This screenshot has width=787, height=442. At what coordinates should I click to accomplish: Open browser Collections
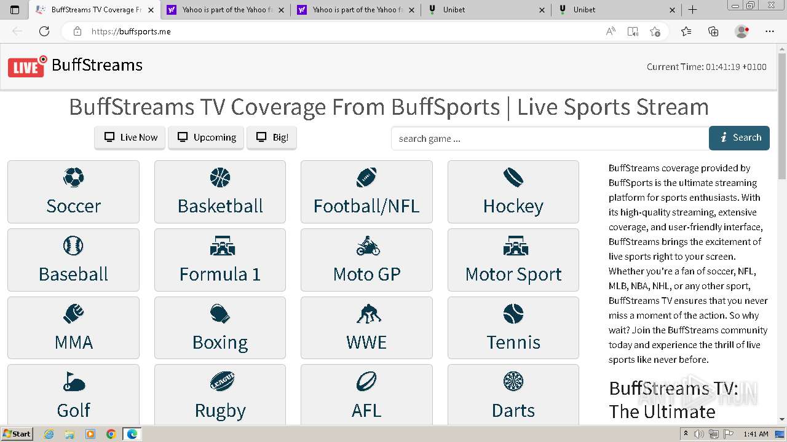pos(713,31)
